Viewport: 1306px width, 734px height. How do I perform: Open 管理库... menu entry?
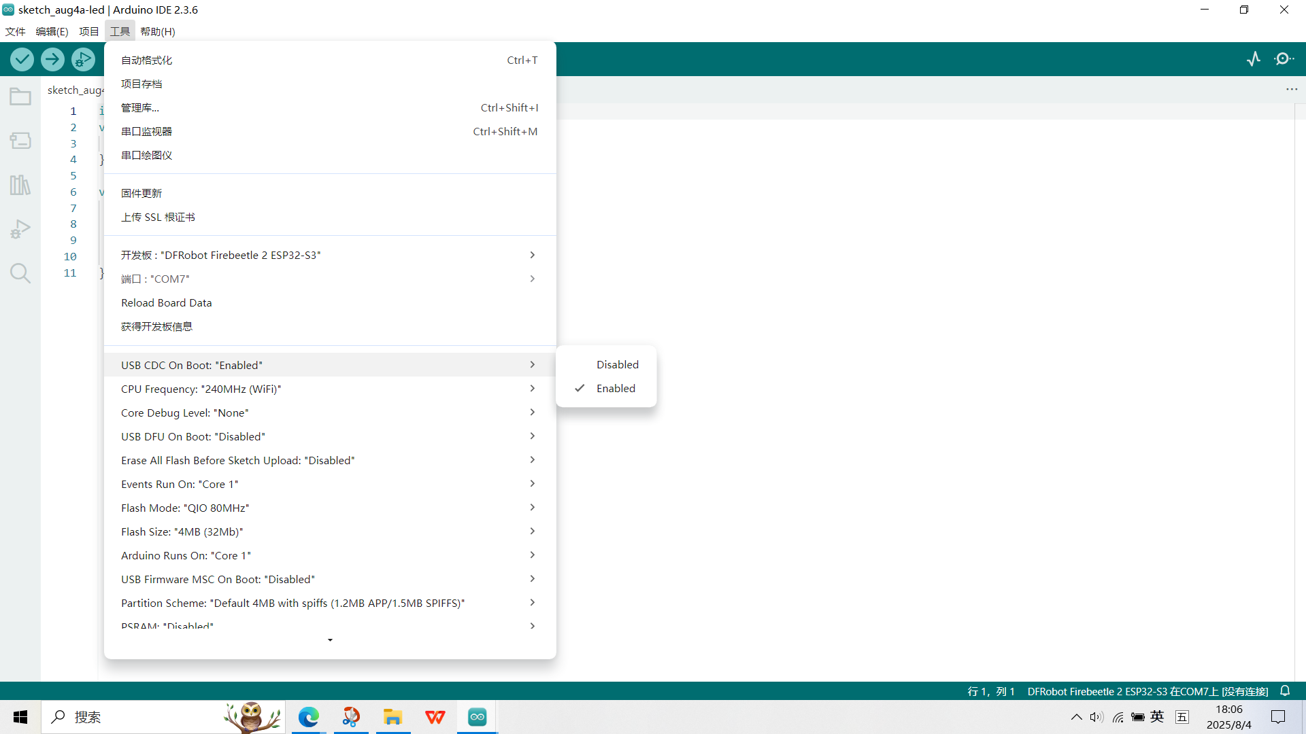coord(330,107)
